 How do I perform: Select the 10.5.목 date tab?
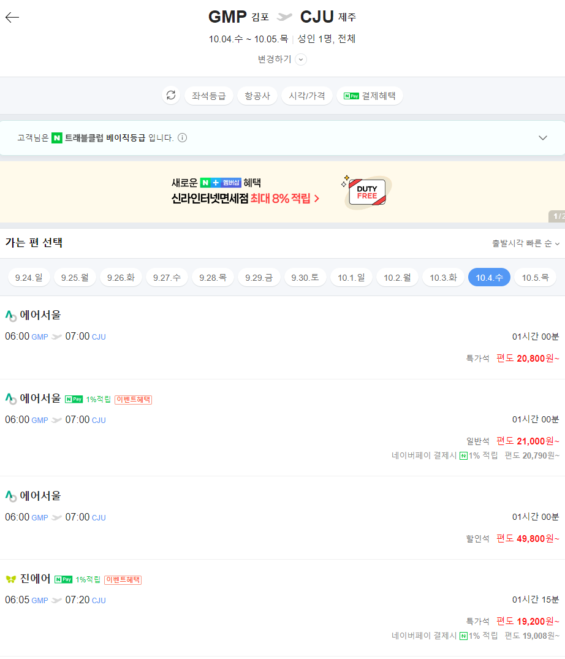coord(535,277)
